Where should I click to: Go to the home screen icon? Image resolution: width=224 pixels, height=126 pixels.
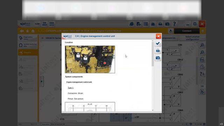point(33,31)
